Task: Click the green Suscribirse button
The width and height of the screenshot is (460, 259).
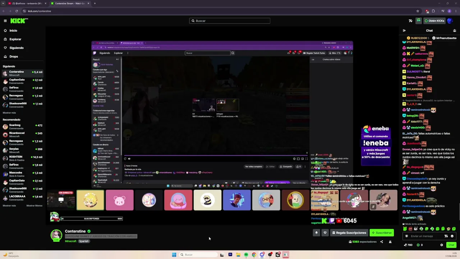Action: point(382,233)
